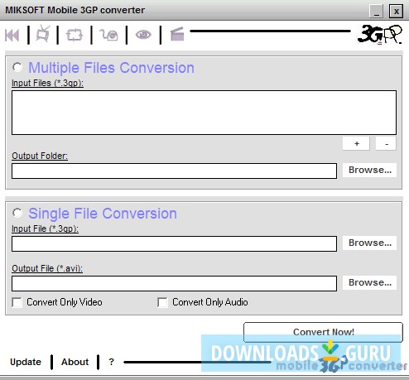Add input file with plus button

click(x=356, y=143)
